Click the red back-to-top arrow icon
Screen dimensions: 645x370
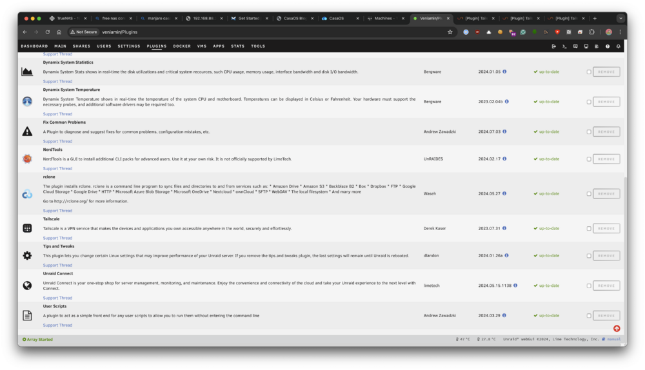pyautogui.click(x=617, y=329)
